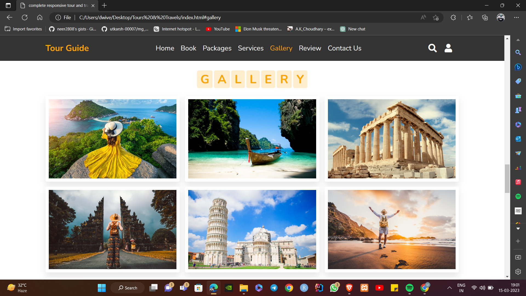The height and width of the screenshot is (296, 526).
Task: Open Outlook icon in Edge sidebar
Action: (518, 139)
